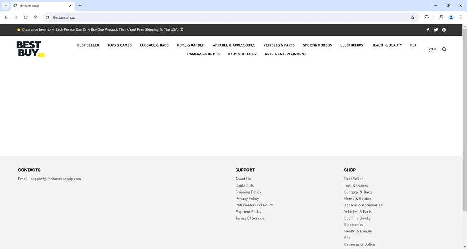Click footer Vehicles & Parts link
The width and height of the screenshot is (467, 249).
[358, 211]
